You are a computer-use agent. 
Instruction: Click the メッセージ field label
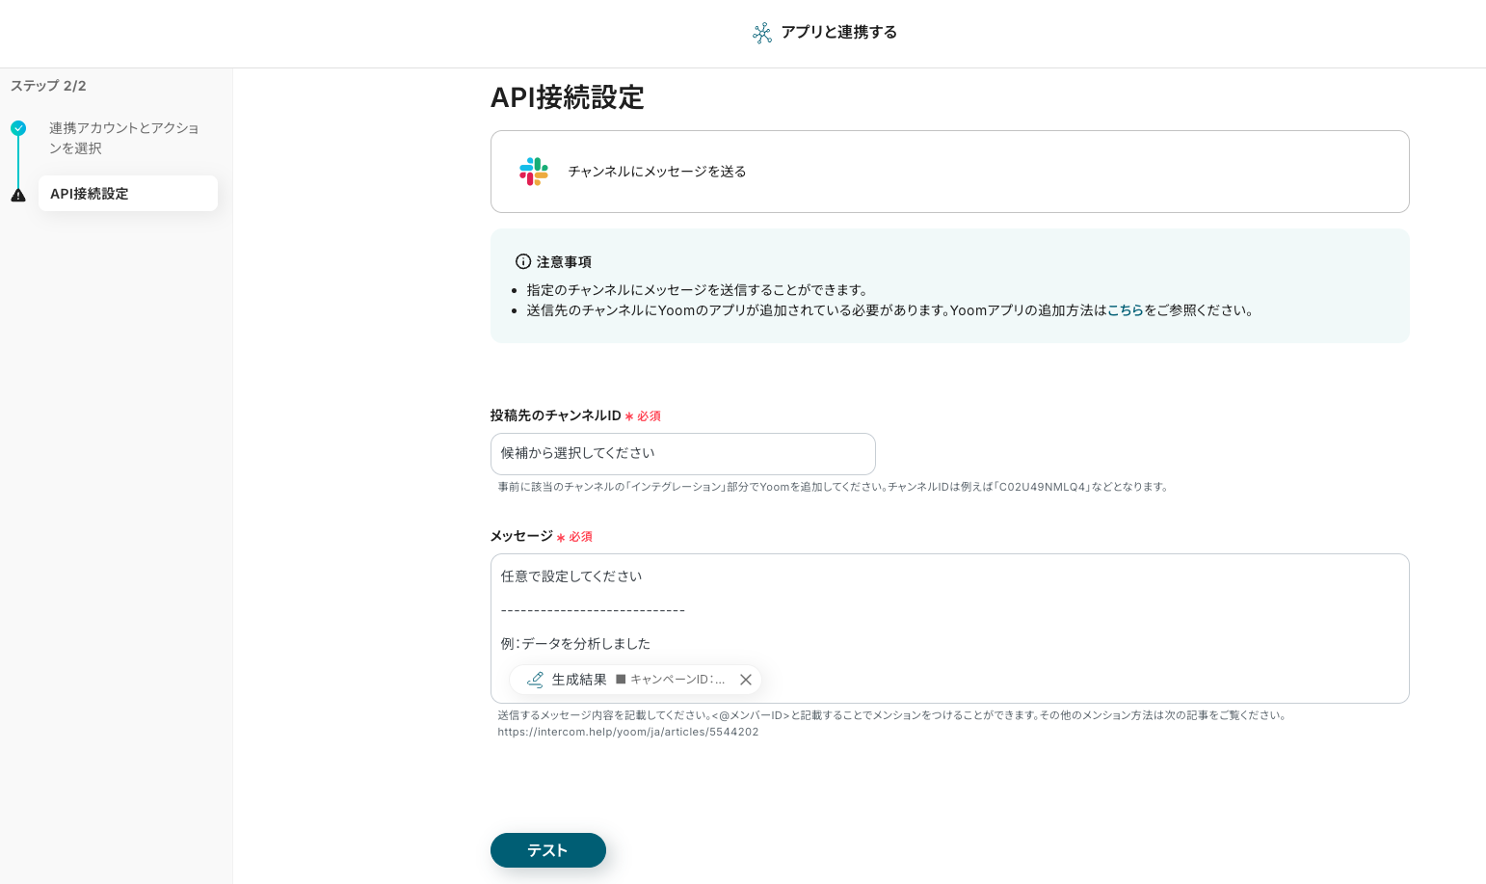click(x=521, y=536)
